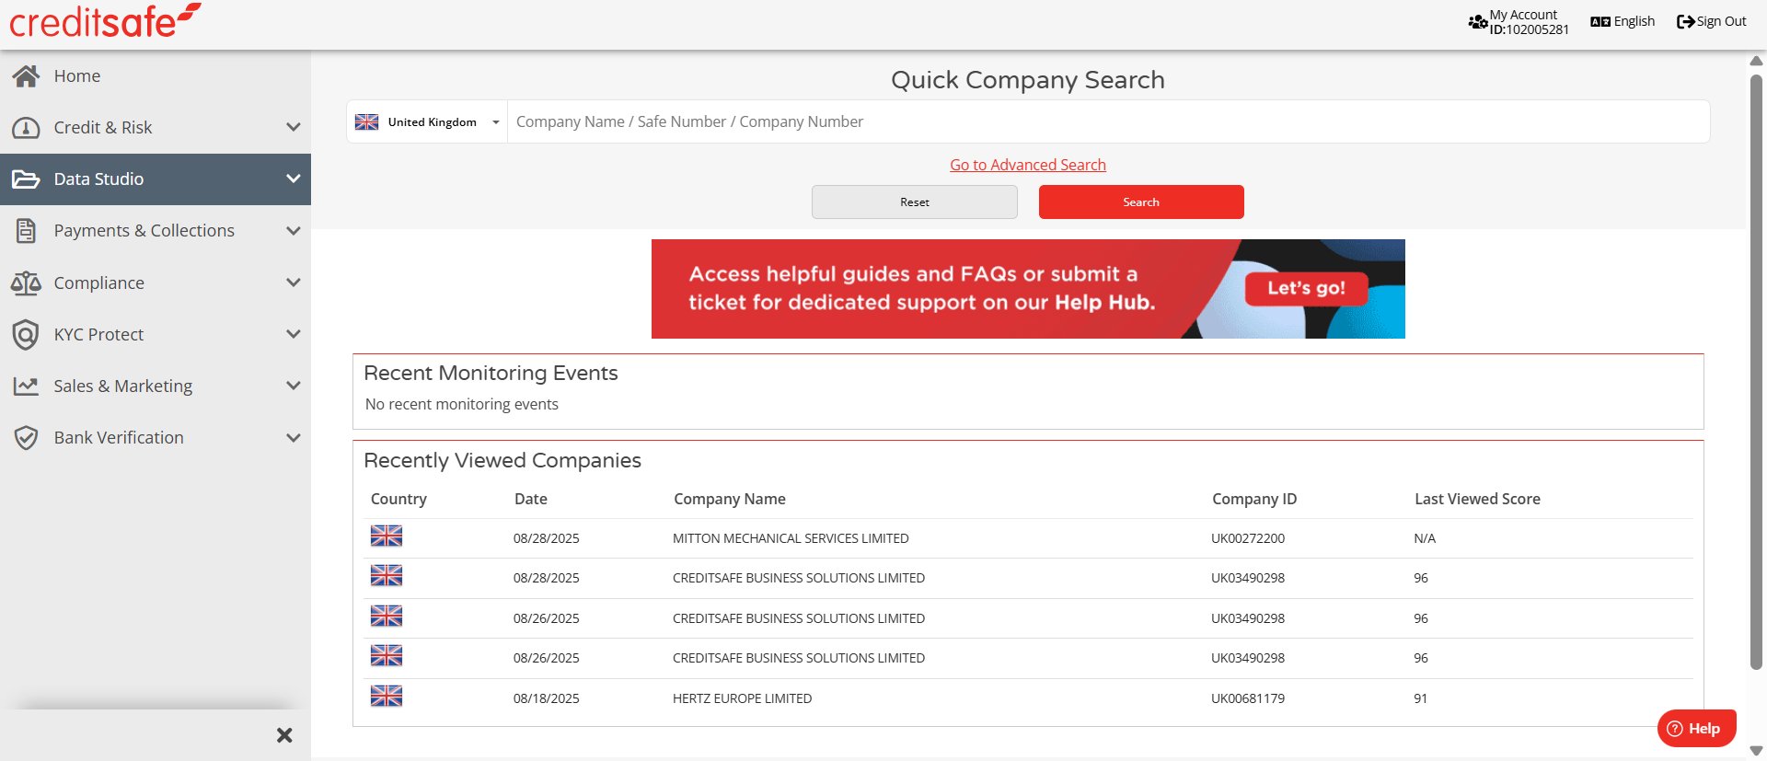Screen dimensions: 1767x761
Task: Click the Payments & Collections document icon
Action: (x=26, y=231)
